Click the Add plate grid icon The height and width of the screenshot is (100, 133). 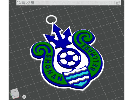(23, 3)
